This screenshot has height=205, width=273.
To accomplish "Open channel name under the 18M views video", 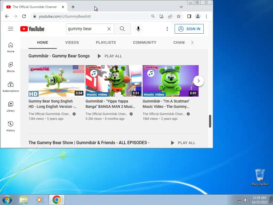I will (163, 114).
